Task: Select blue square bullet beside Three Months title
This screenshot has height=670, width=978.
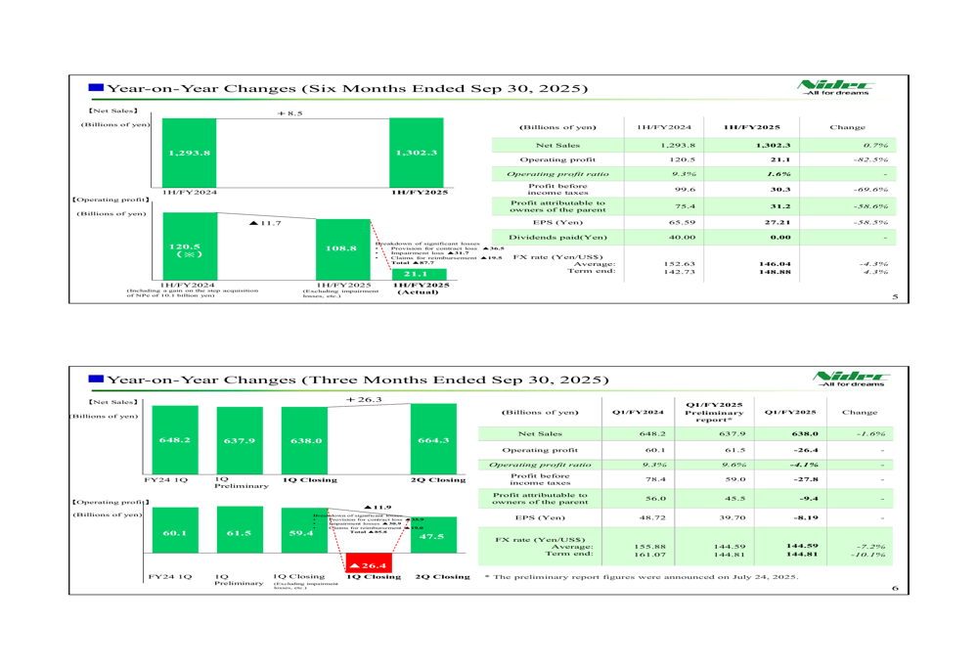Action: point(95,378)
